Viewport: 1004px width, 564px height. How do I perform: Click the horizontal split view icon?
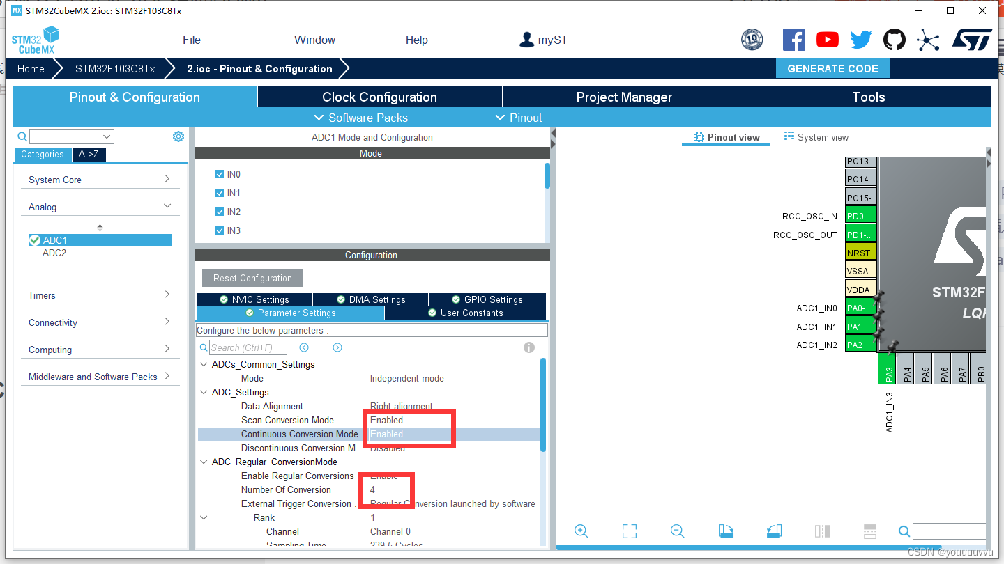tap(869, 531)
